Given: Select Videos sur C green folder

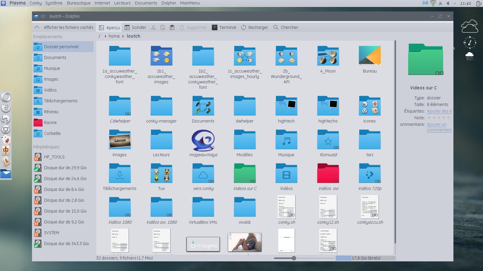Looking at the screenshot, I should point(245,173).
